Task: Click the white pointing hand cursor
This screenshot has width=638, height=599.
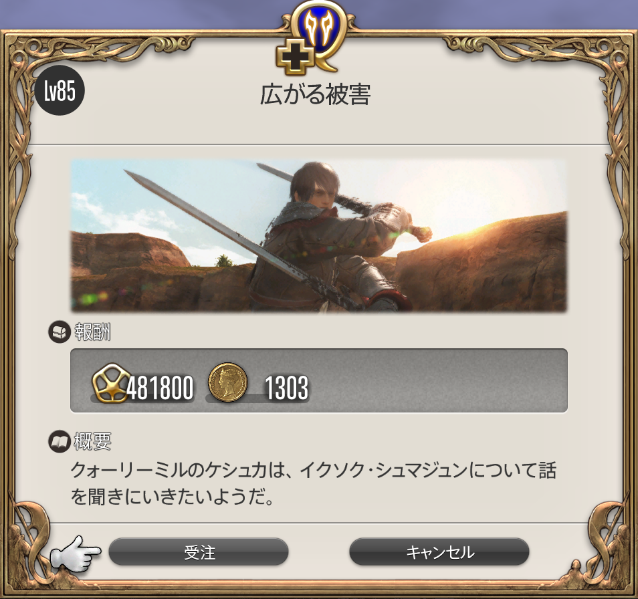Action: point(75,554)
